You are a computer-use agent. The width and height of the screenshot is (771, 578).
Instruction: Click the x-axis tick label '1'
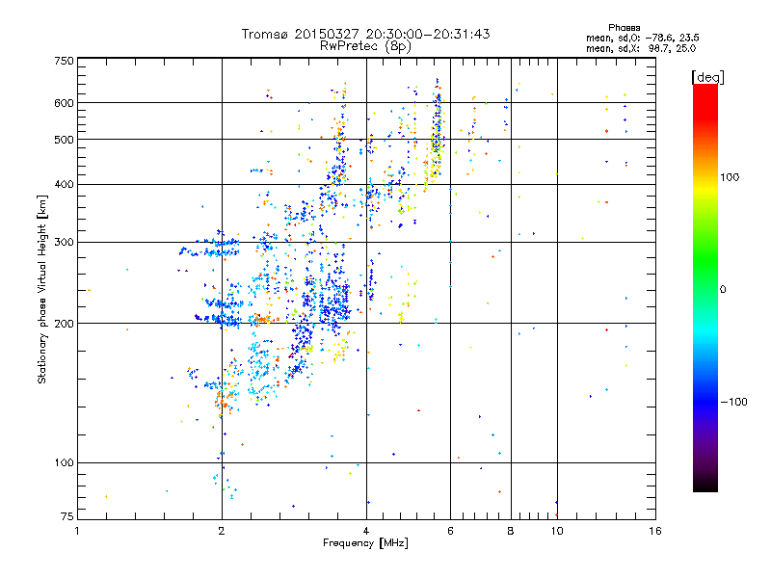pyautogui.click(x=77, y=531)
